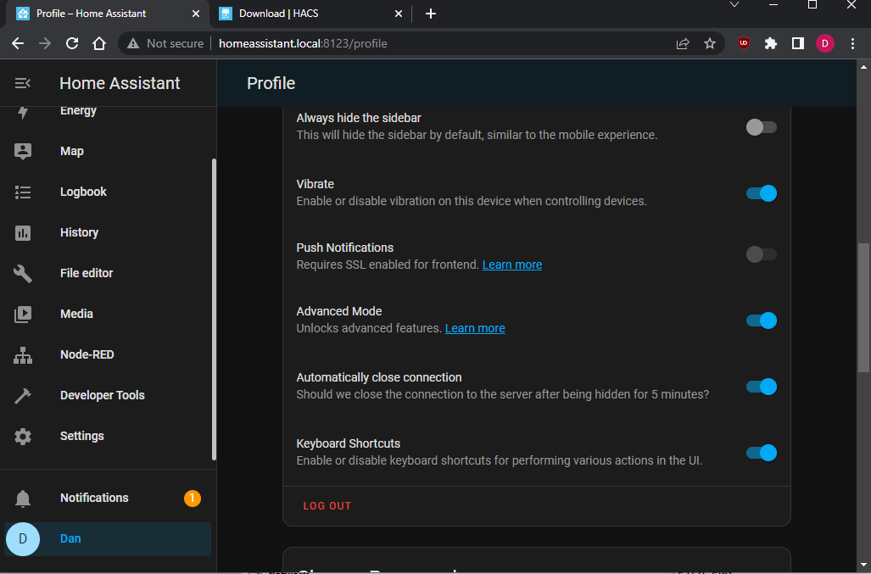Click the File editor wrench icon
Viewport: 871px width, 574px height.
pyautogui.click(x=23, y=273)
